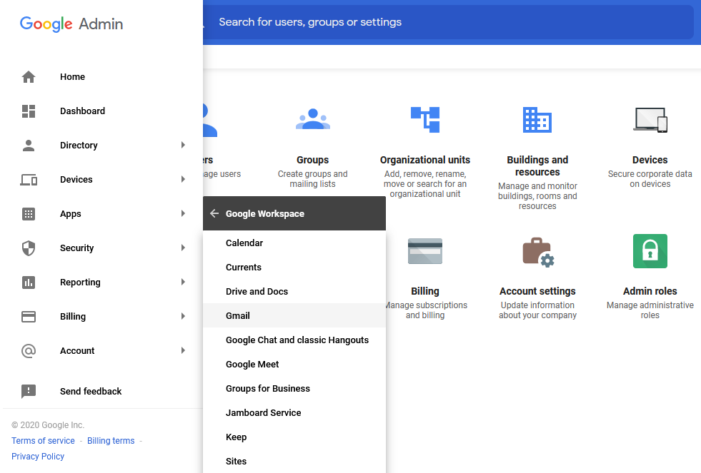Click the Account at-sign icon
This screenshot has height=473, width=701.
pos(29,351)
